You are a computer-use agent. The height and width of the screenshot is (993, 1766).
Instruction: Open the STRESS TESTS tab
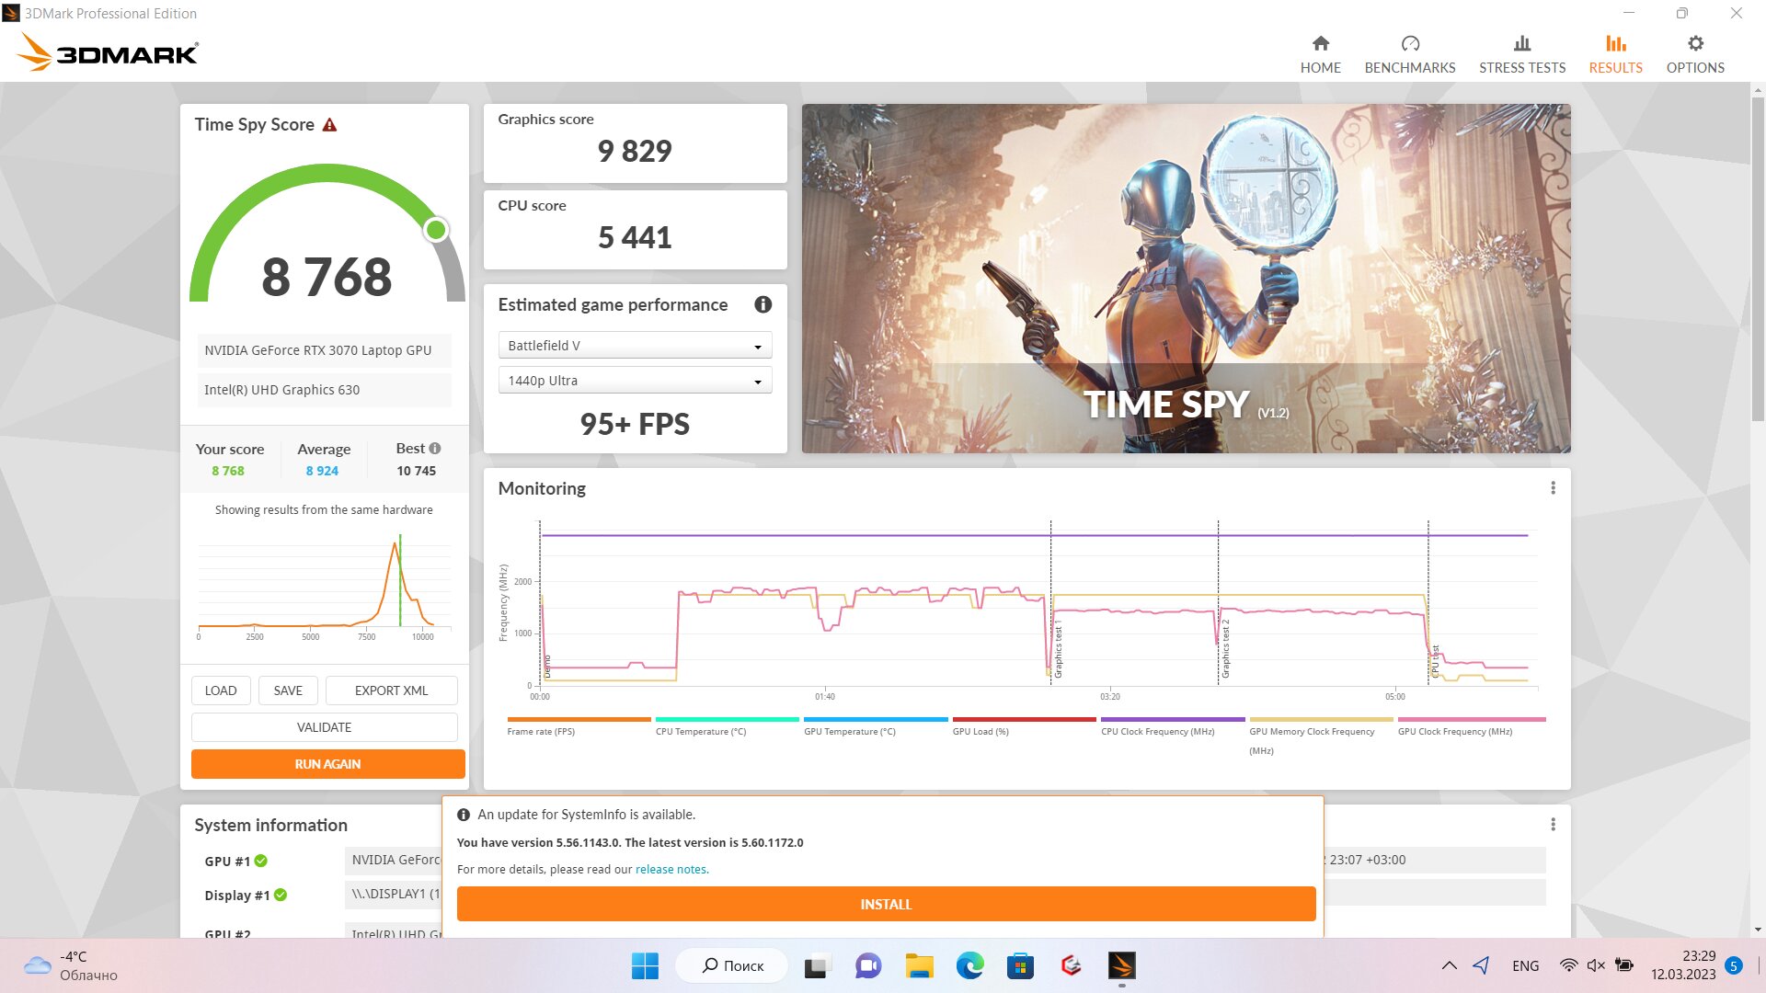(x=1521, y=54)
